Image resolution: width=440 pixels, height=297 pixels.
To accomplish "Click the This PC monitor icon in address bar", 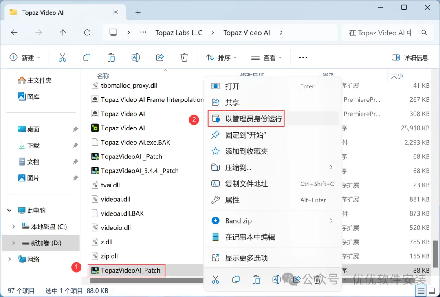I will [x=113, y=33].
